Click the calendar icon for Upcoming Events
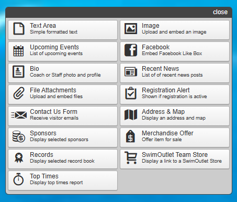The width and height of the screenshot is (237, 202). [x=18, y=51]
